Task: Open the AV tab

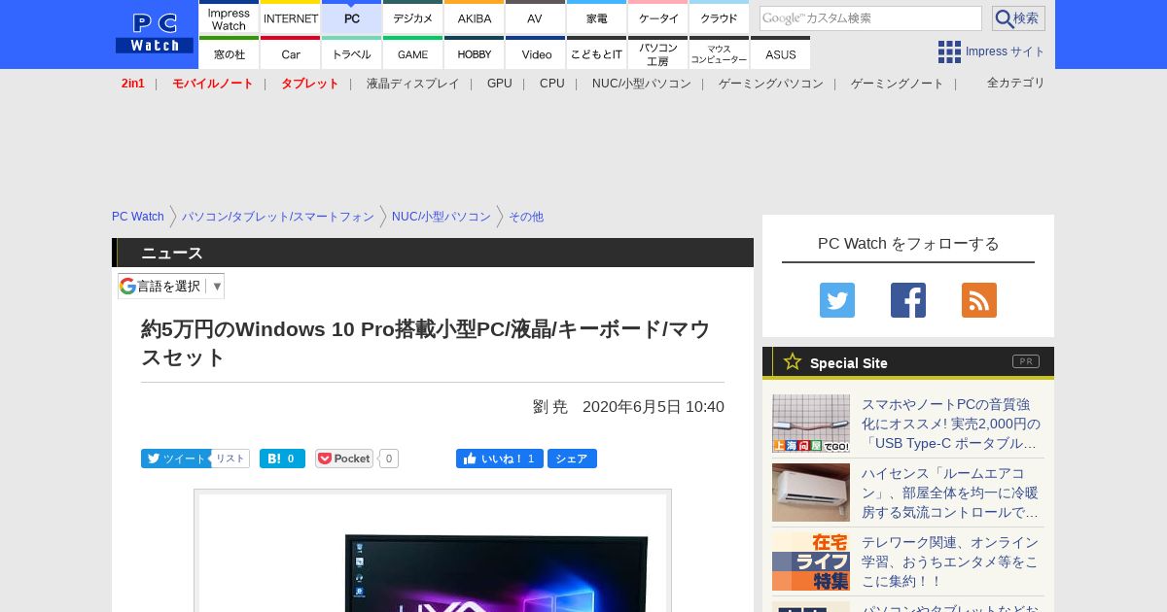Action: [x=535, y=17]
